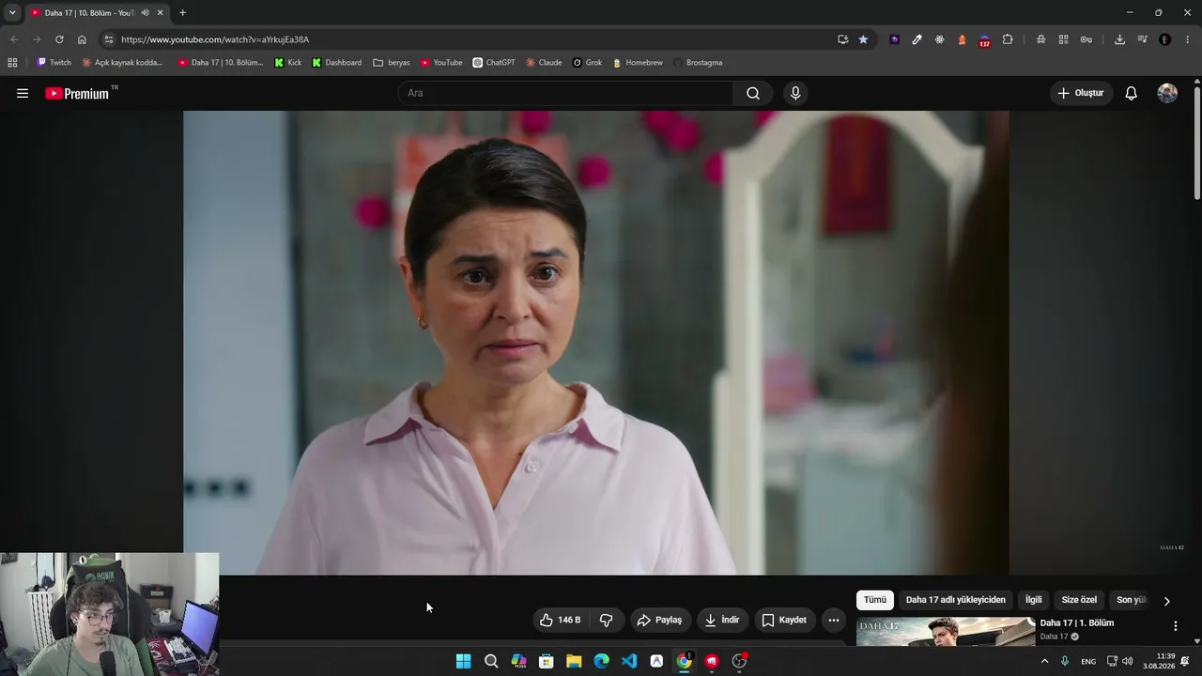This screenshot has width=1202, height=676.
Task: Open Windows taskbar search
Action: (x=491, y=661)
